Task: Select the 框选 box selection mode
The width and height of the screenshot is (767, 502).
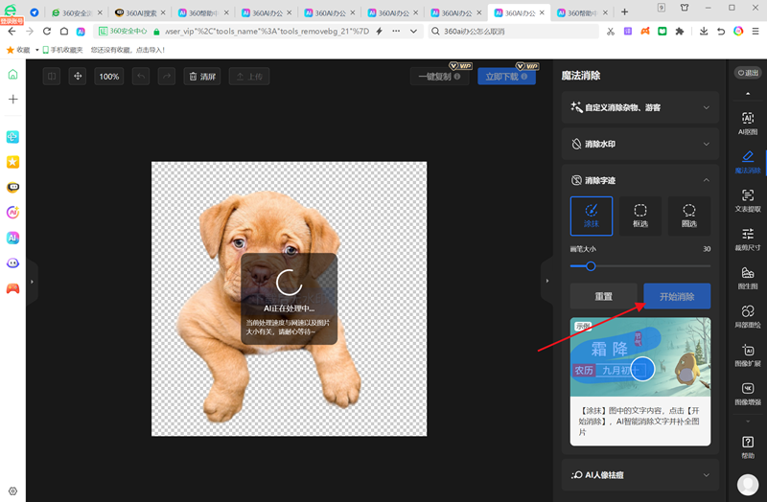Action: pos(639,215)
